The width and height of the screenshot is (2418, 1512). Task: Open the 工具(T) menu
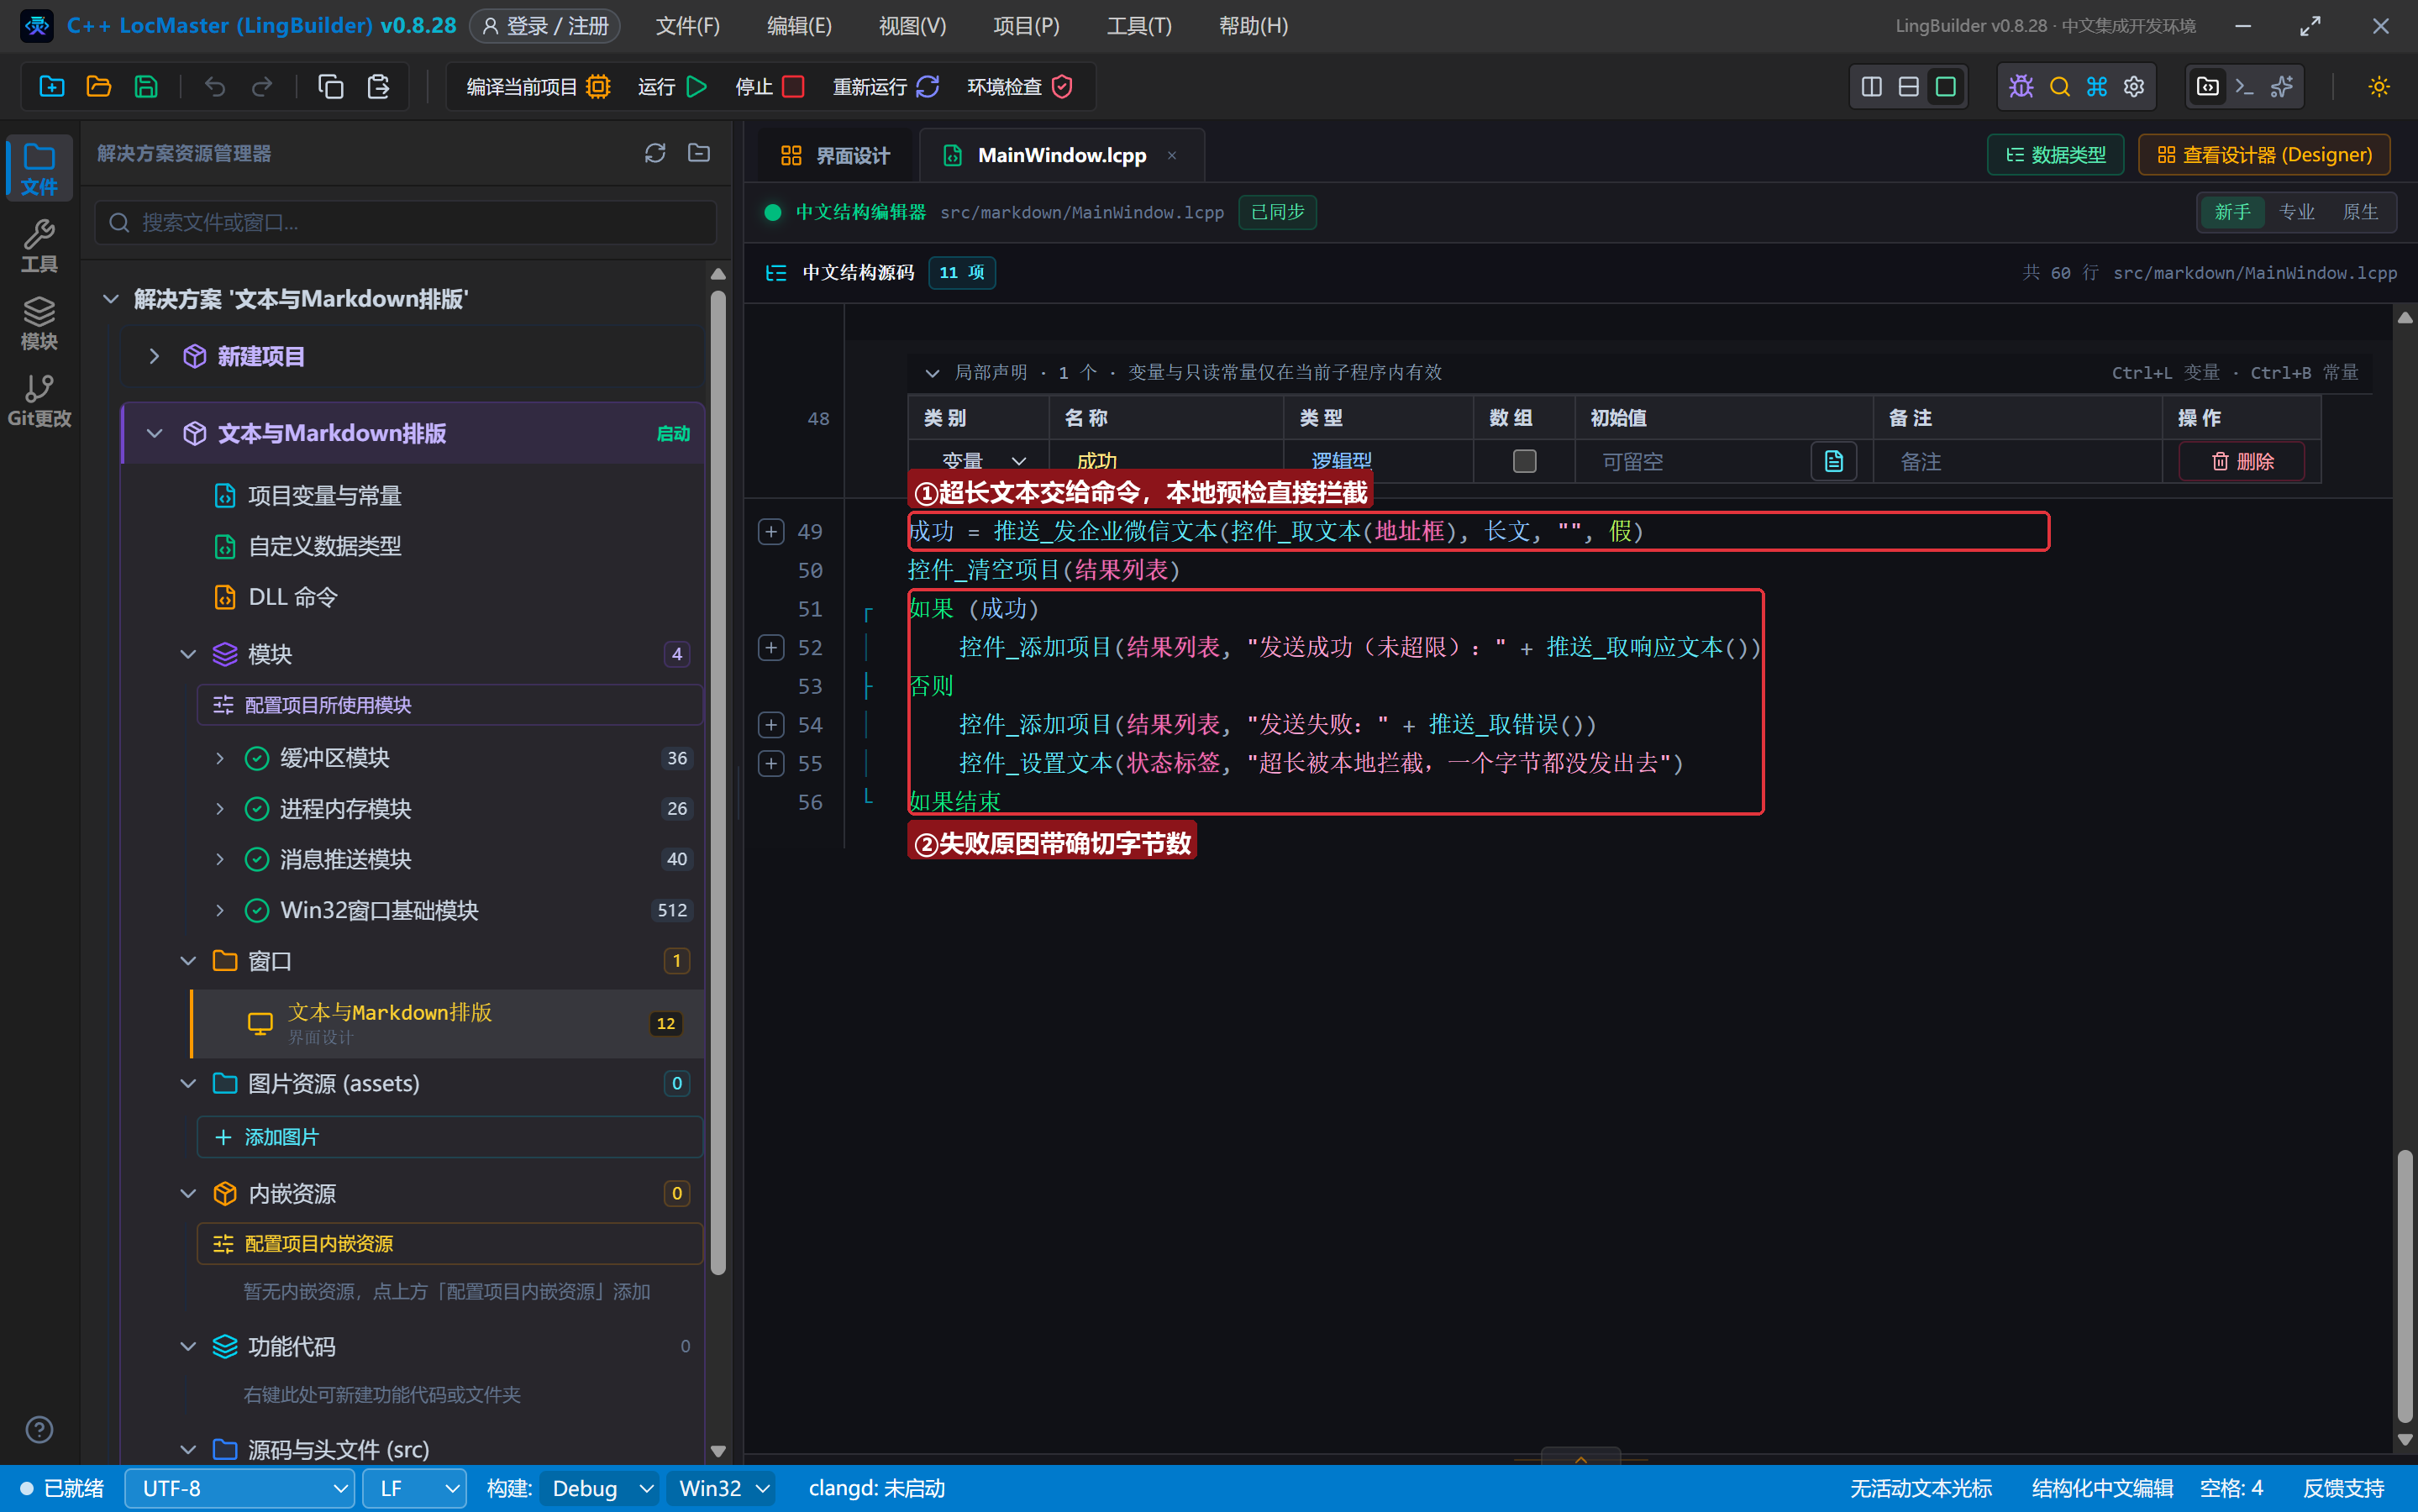[1139, 26]
